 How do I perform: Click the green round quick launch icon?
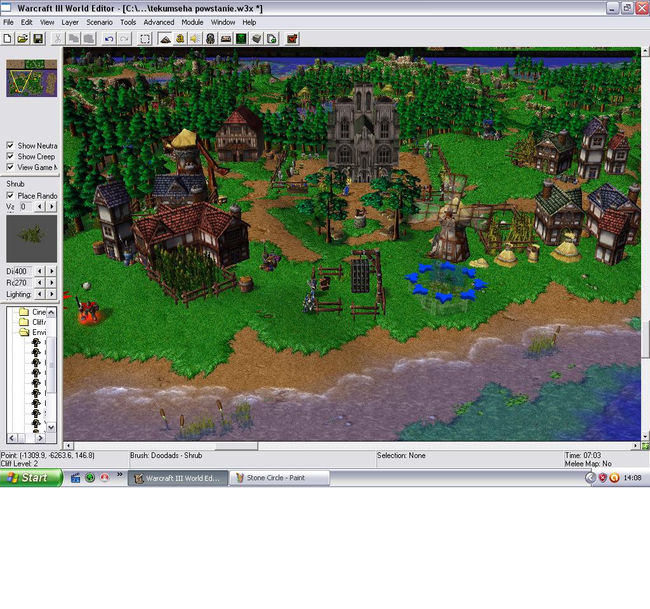click(90, 478)
